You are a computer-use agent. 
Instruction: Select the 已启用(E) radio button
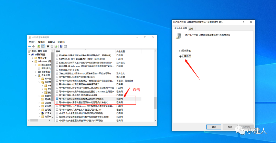click(x=180, y=51)
